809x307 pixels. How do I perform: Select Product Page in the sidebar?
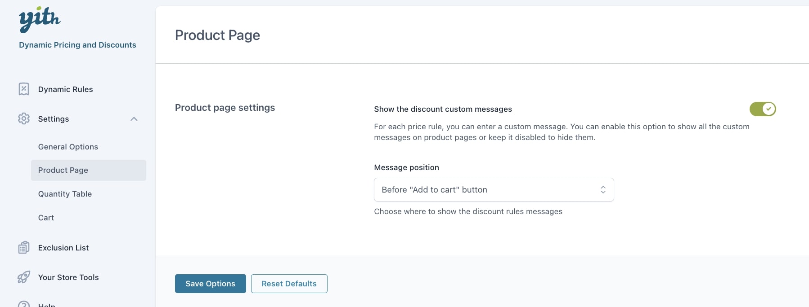click(x=63, y=170)
